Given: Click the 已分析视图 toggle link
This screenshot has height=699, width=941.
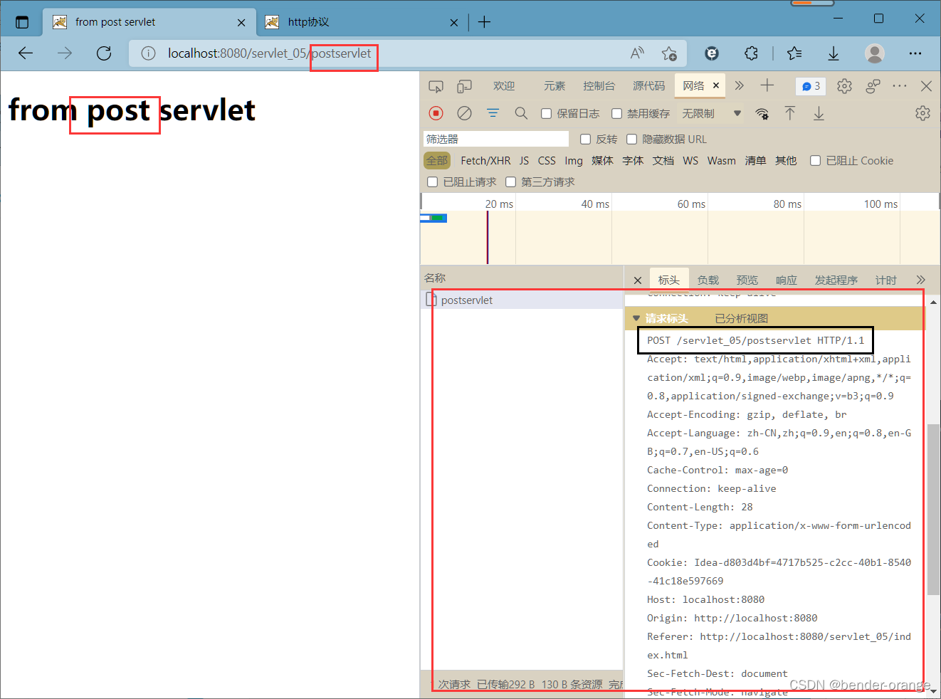Looking at the screenshot, I should click(x=742, y=318).
